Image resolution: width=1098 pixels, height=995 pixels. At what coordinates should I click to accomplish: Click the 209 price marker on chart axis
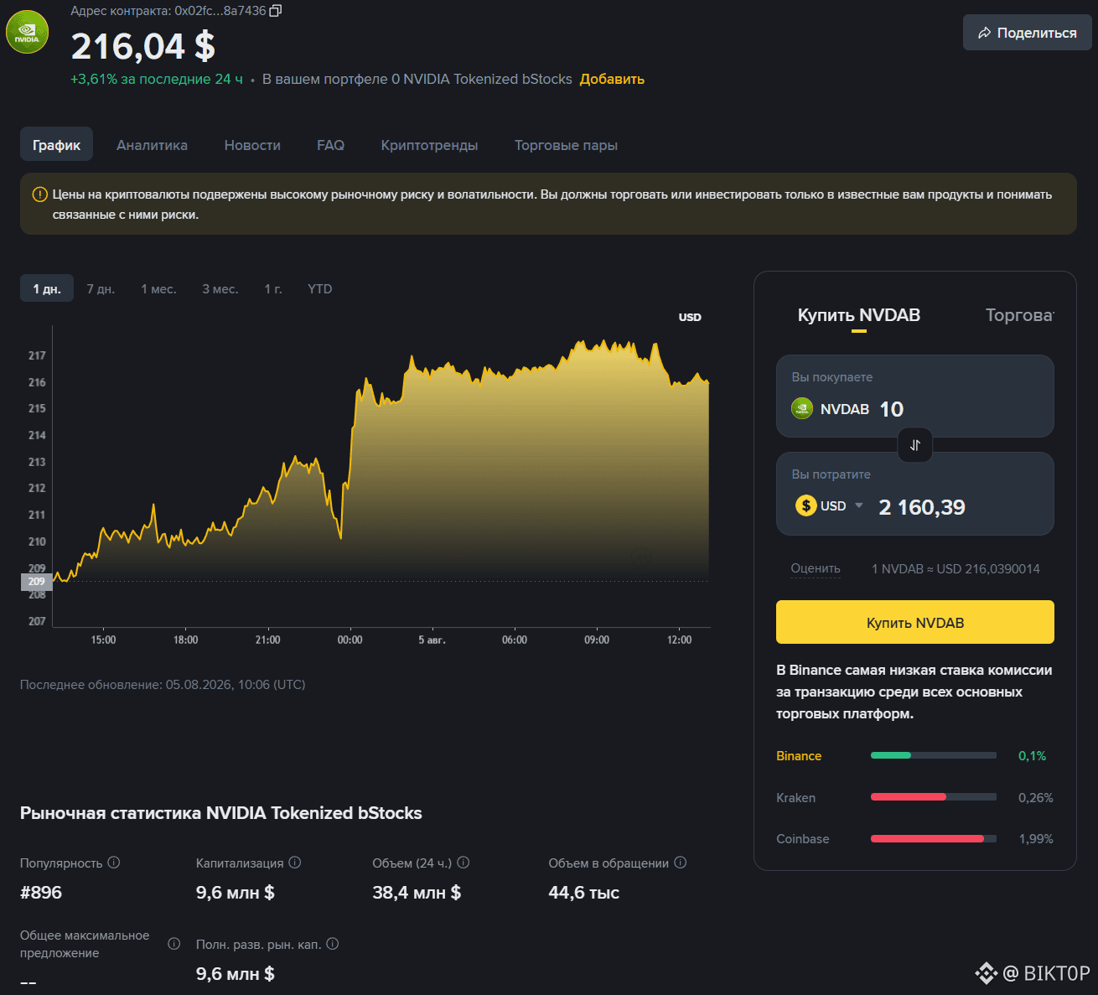click(x=36, y=582)
